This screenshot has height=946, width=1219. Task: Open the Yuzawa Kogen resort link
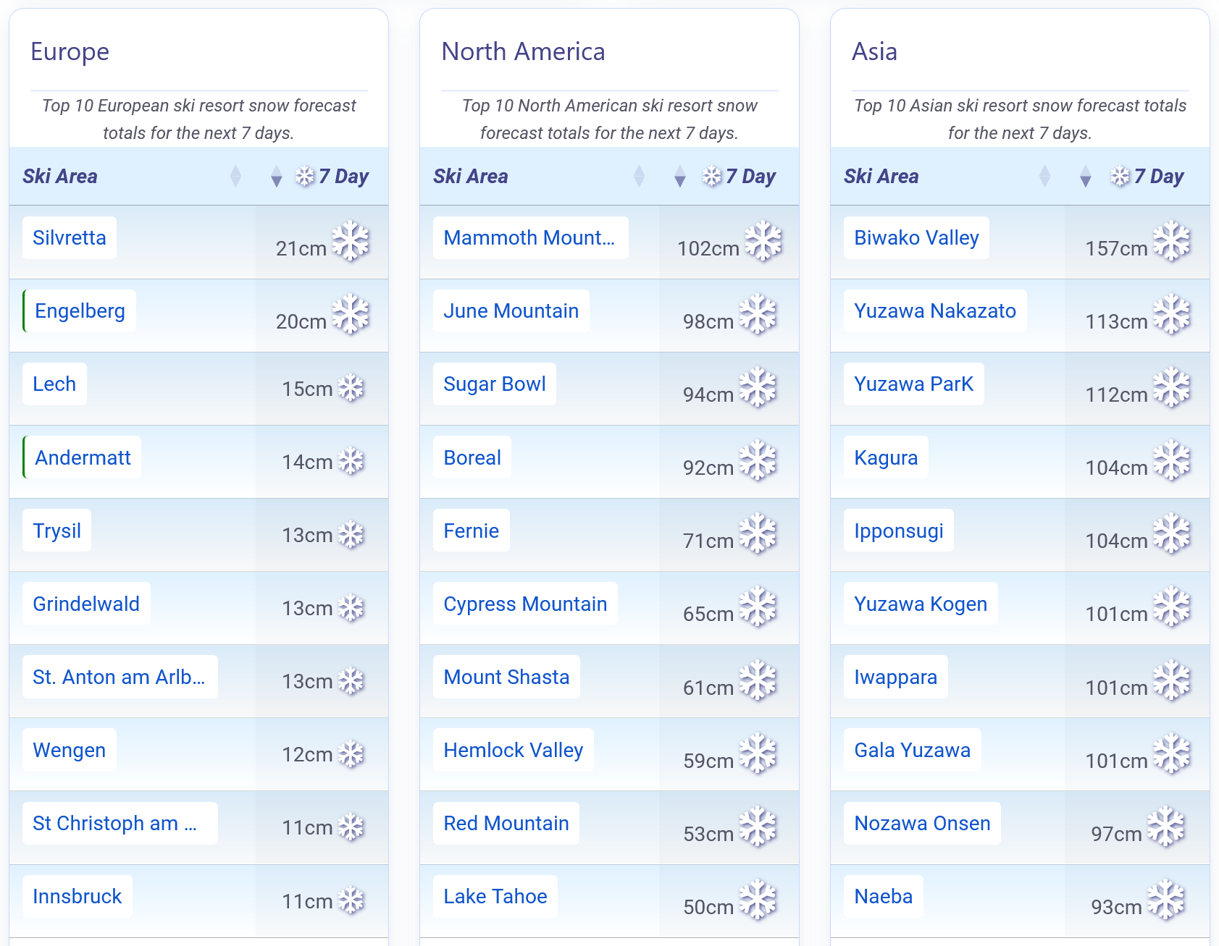[920, 604]
